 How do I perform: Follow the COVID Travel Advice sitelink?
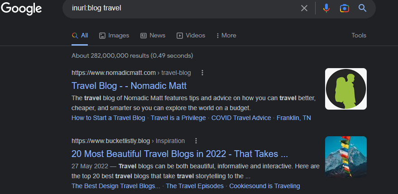pyautogui.click(x=241, y=118)
